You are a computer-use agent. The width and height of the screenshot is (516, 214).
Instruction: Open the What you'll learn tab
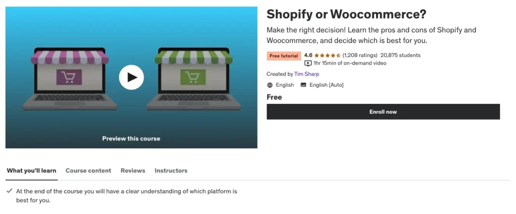(31, 171)
